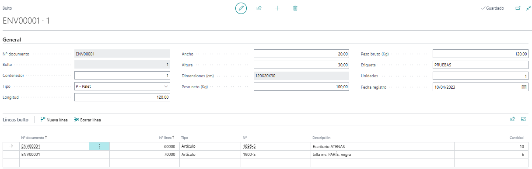This screenshot has width=532, height=169.
Task: Click the Longitud field with 120,00
Action: tap(122, 97)
